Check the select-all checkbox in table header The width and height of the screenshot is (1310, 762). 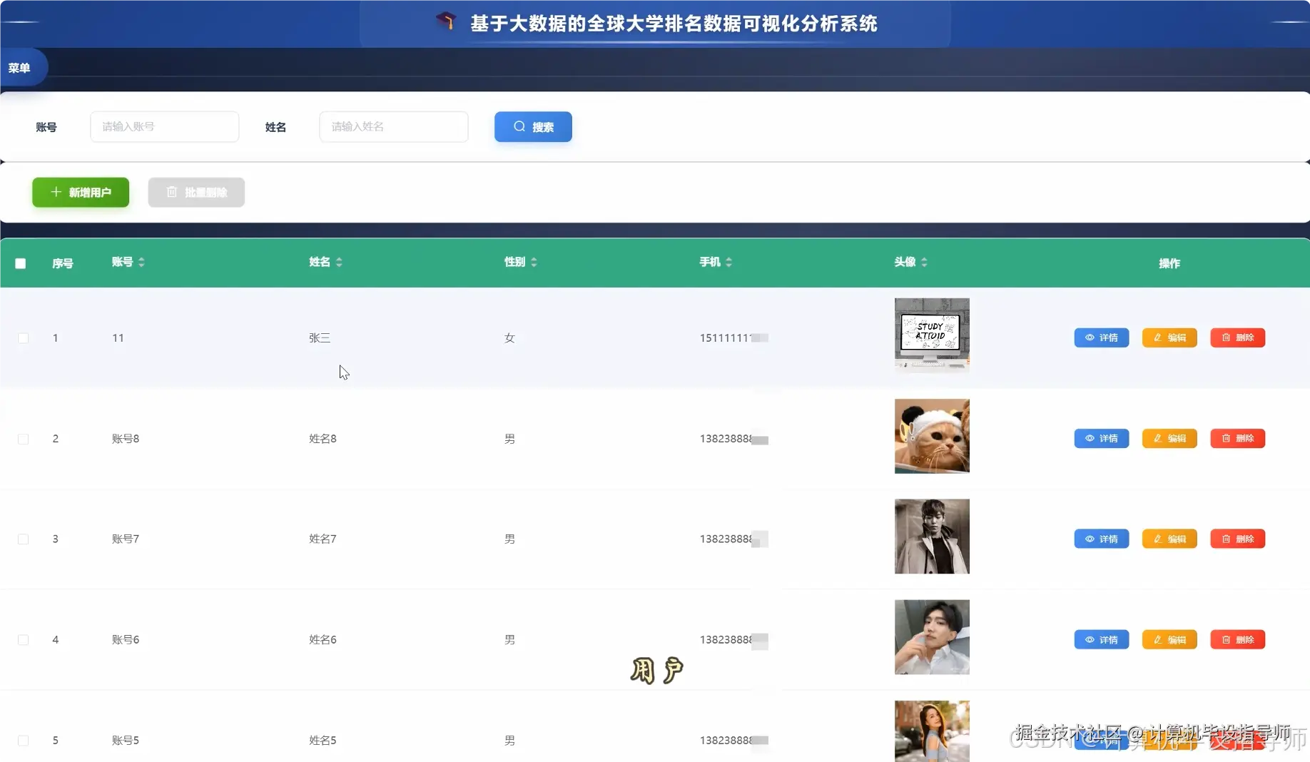[20, 263]
